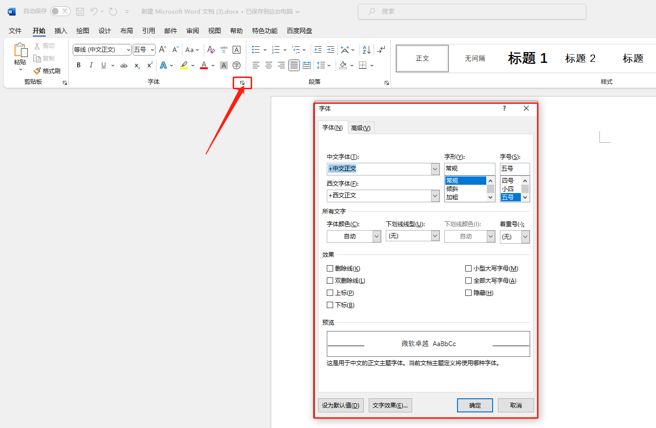This screenshot has width=656, height=428.
Task: Clear all formatting with the eraser icon
Action: point(211,50)
